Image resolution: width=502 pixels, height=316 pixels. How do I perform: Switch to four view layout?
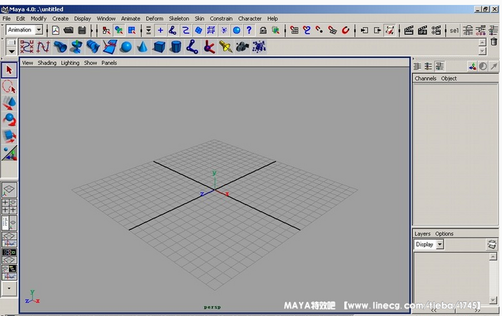[9, 206]
